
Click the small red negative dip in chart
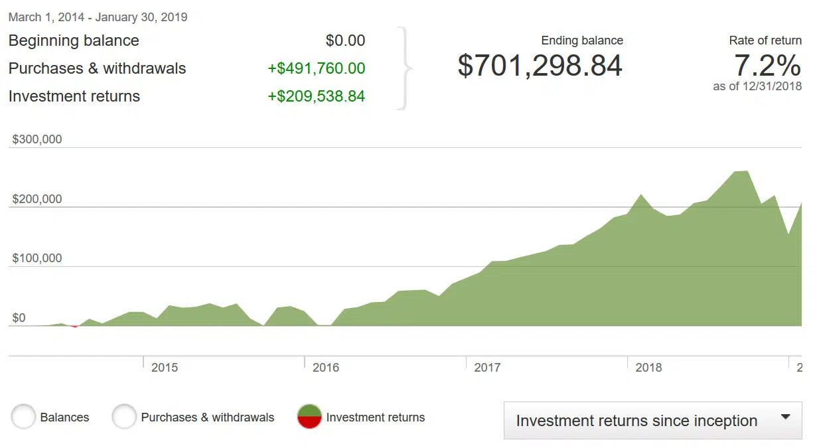[x=74, y=327]
